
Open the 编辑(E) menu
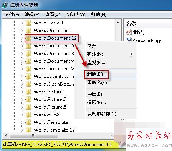(32, 15)
